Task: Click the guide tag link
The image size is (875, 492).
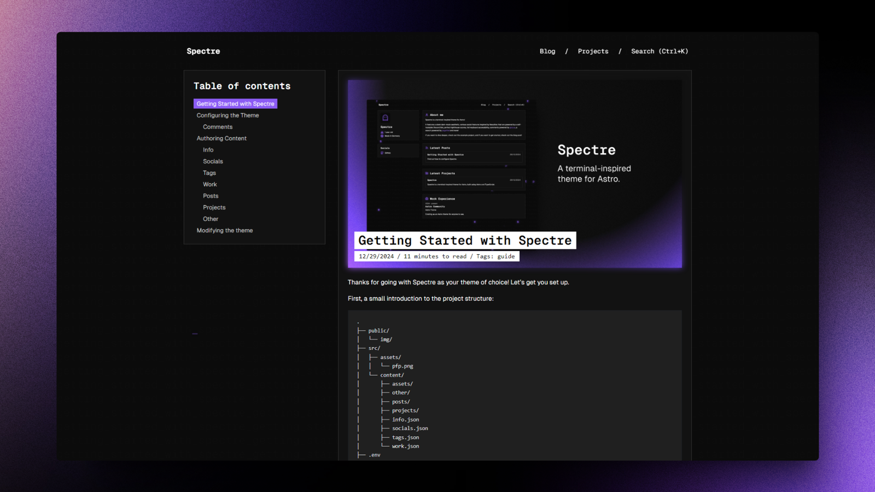Action: 506,256
